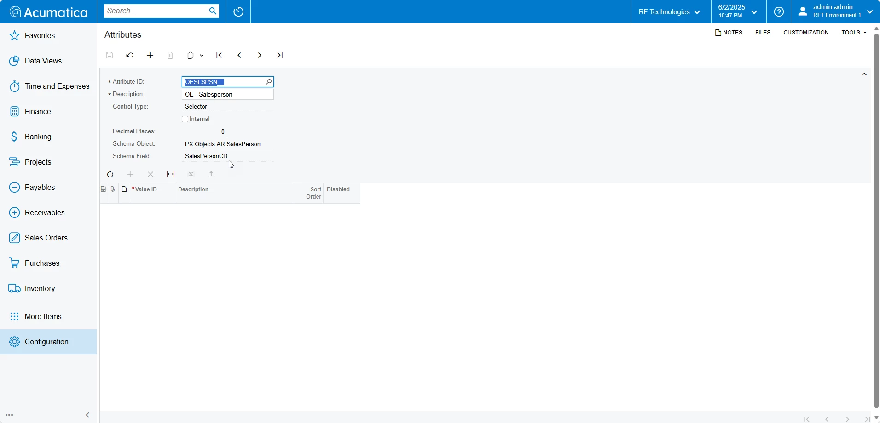Click the Disabled column header
This screenshot has width=880, height=423.
click(342, 193)
